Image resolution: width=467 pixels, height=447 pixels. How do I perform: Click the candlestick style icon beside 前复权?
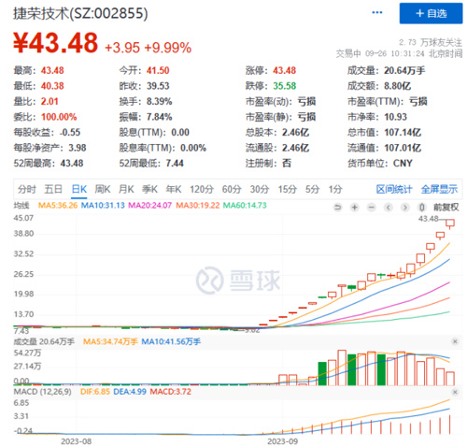[x=422, y=208]
